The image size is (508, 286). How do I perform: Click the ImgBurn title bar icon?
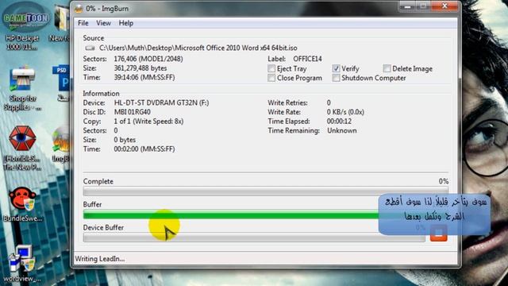[x=79, y=9]
